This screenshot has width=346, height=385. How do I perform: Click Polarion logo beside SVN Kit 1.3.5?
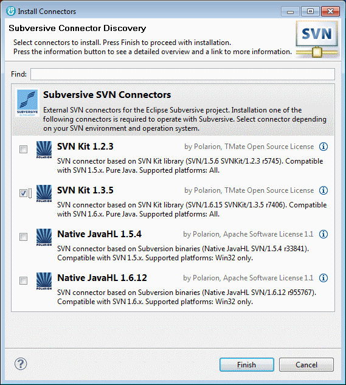(44, 193)
